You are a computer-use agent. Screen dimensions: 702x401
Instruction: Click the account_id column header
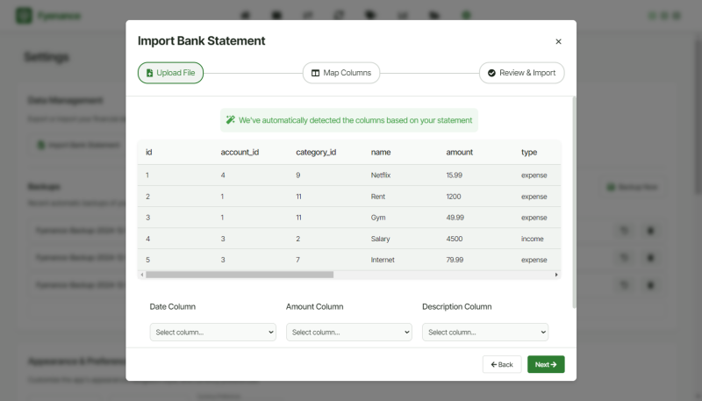[x=240, y=152]
